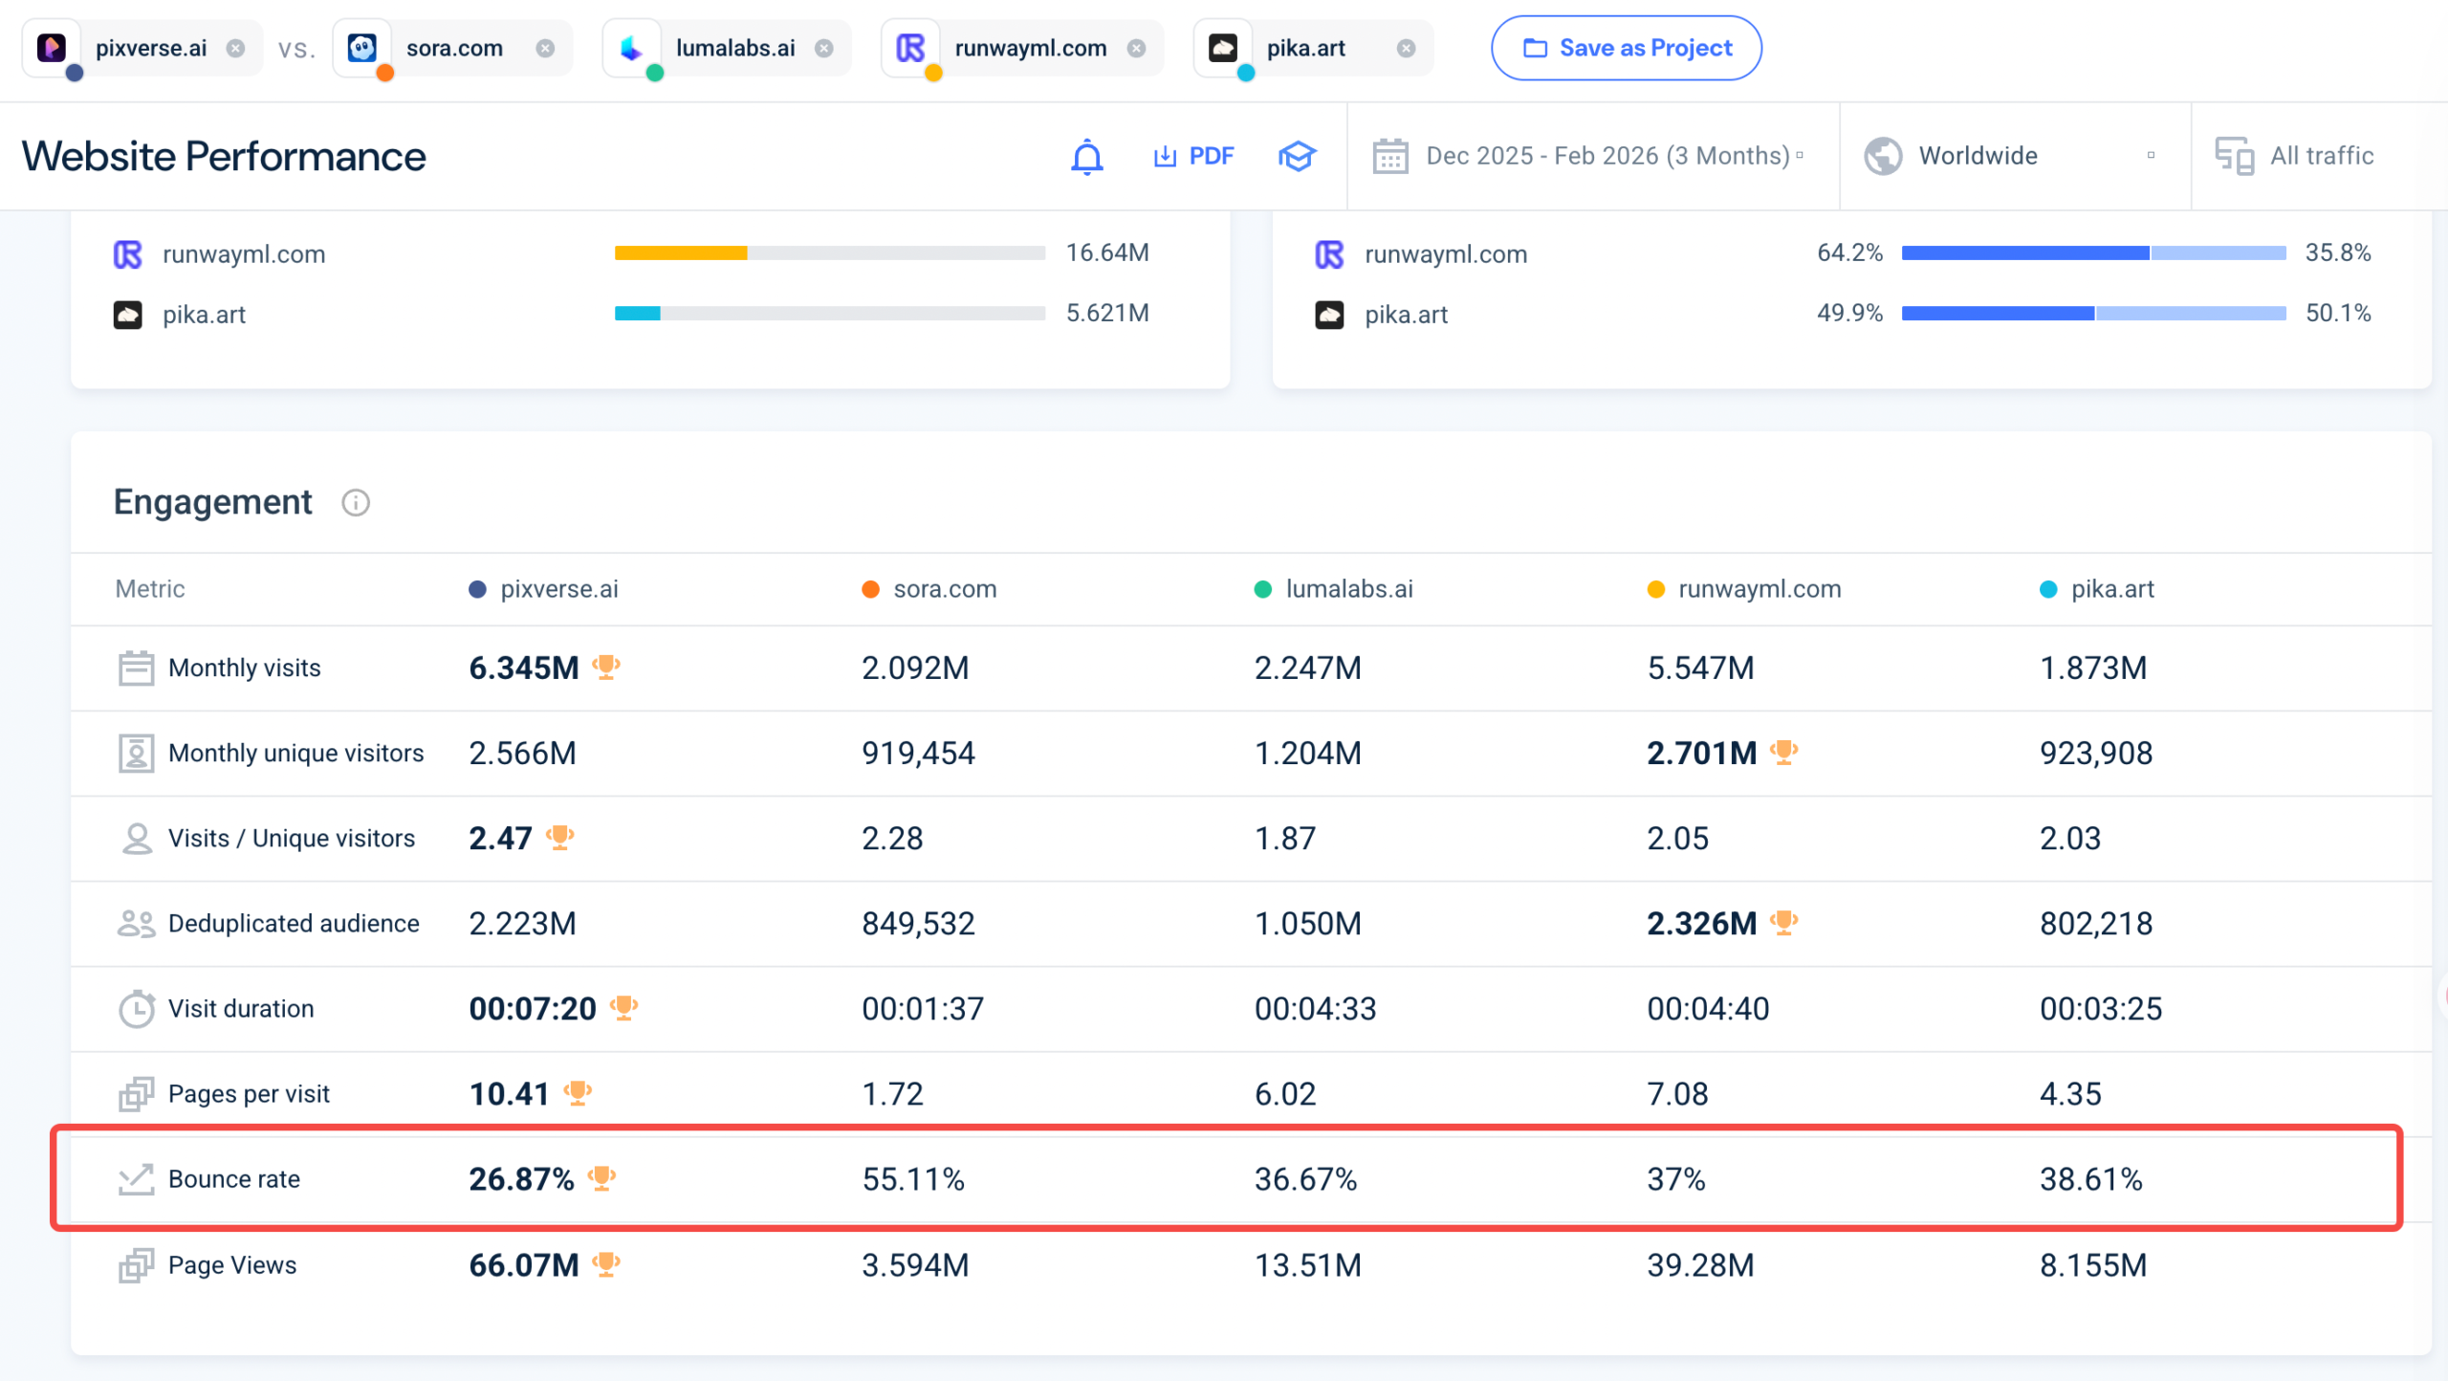
Task: Click Save as Project button
Action: 1626,48
